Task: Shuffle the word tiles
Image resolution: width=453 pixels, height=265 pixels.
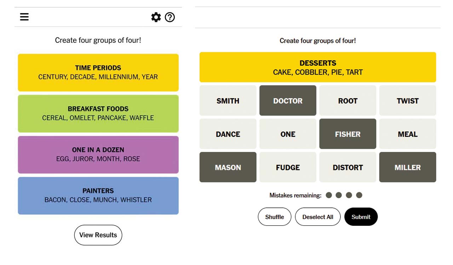Action: point(274,217)
